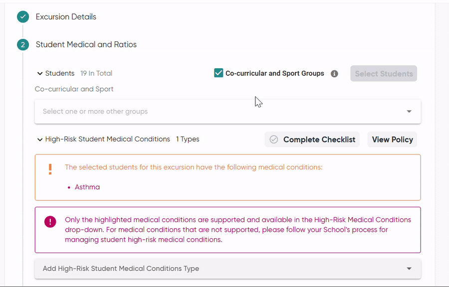Click the Select Students button

(x=384, y=73)
